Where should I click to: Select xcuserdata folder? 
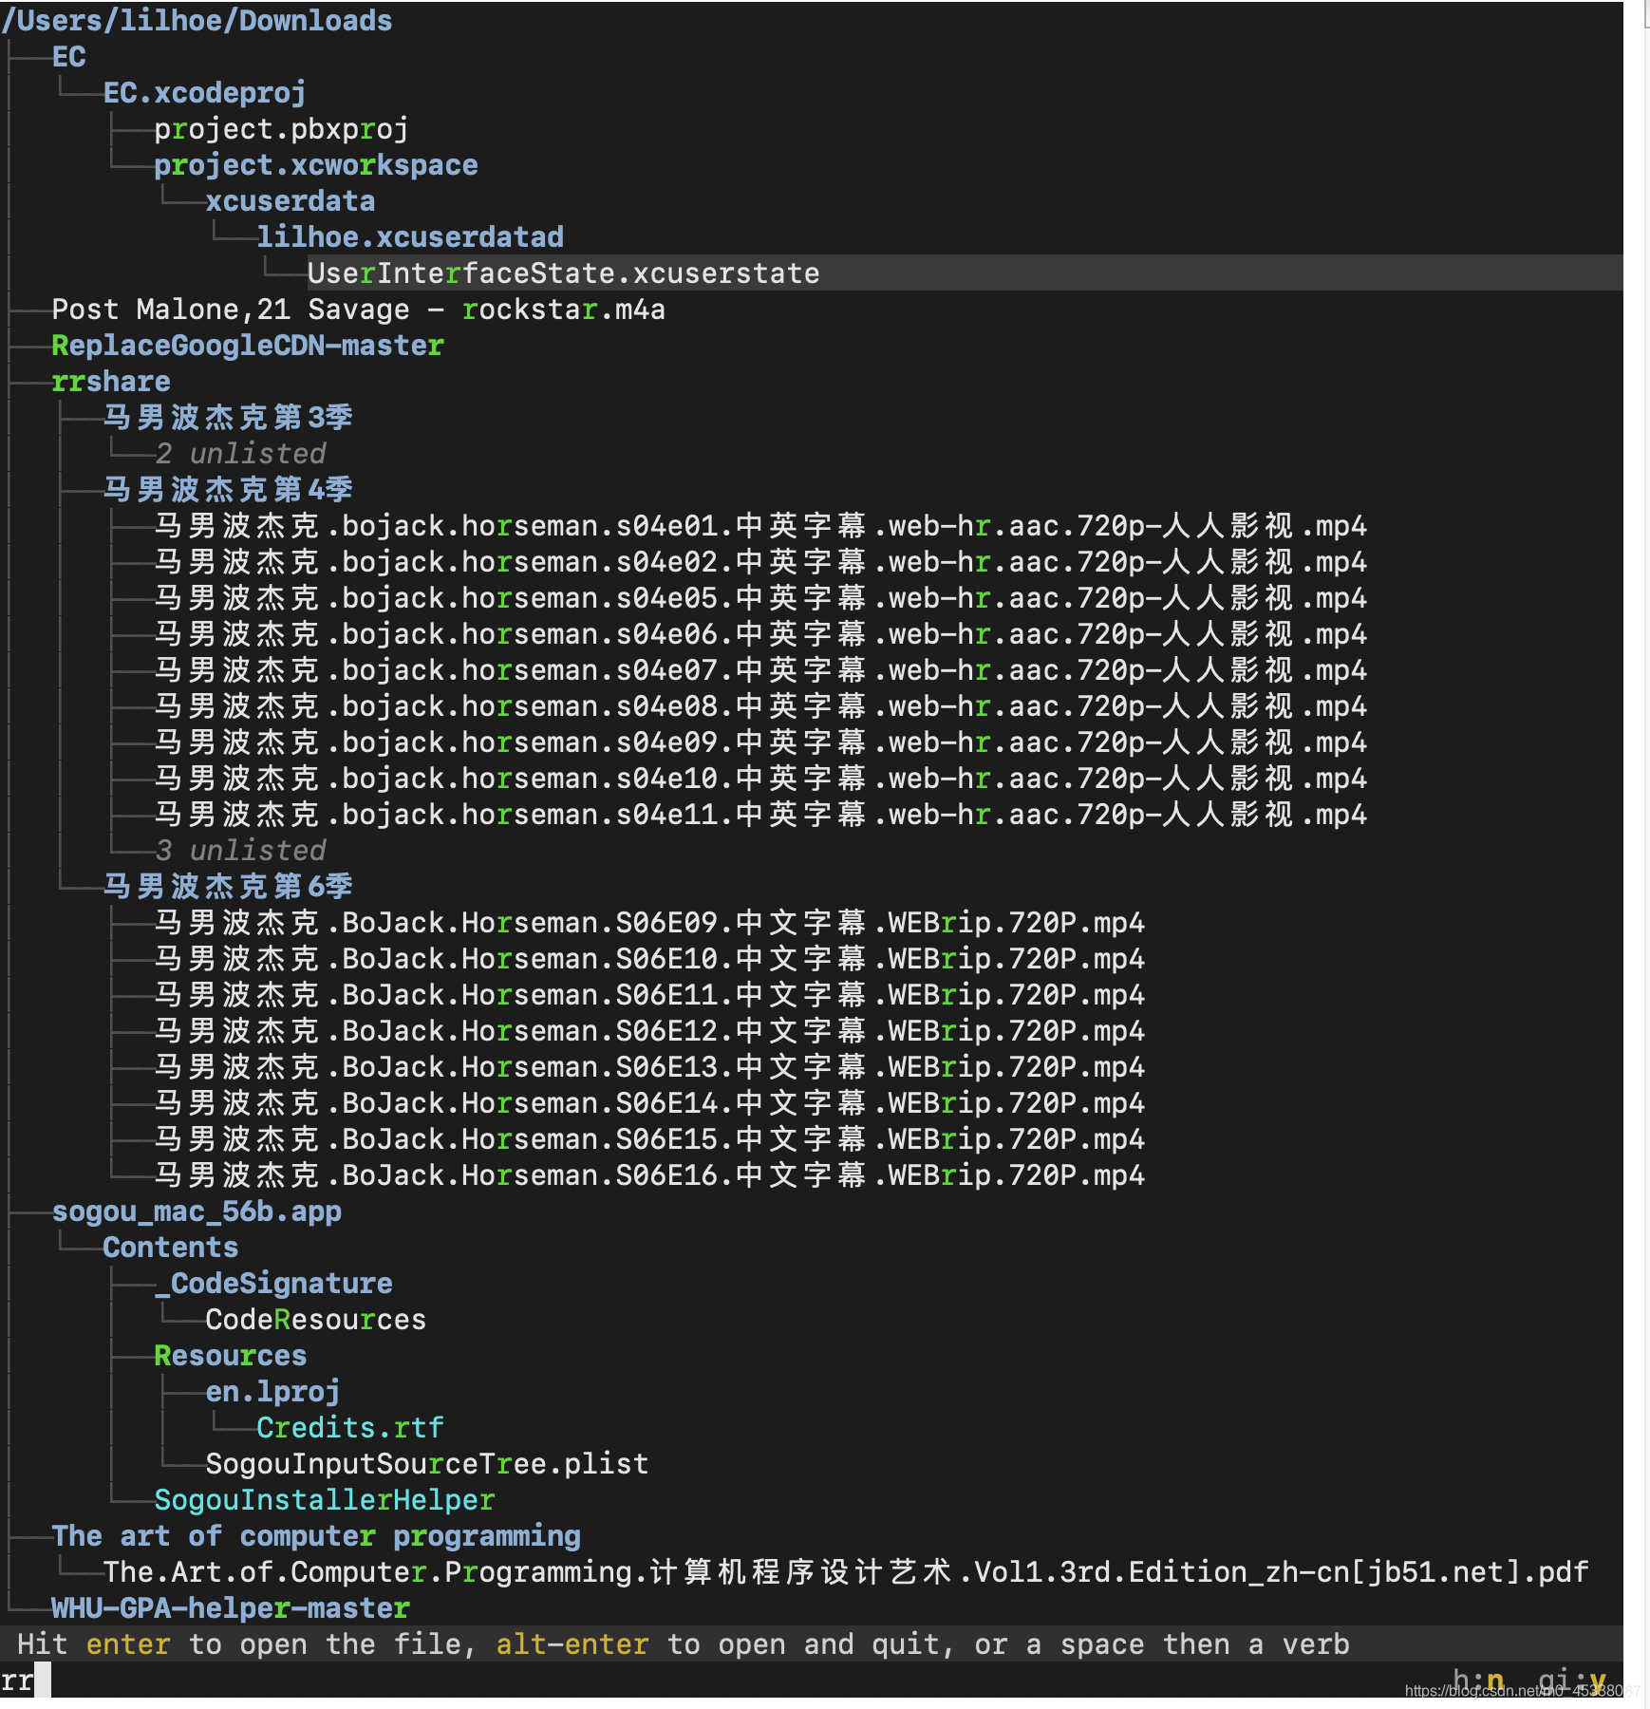click(290, 201)
